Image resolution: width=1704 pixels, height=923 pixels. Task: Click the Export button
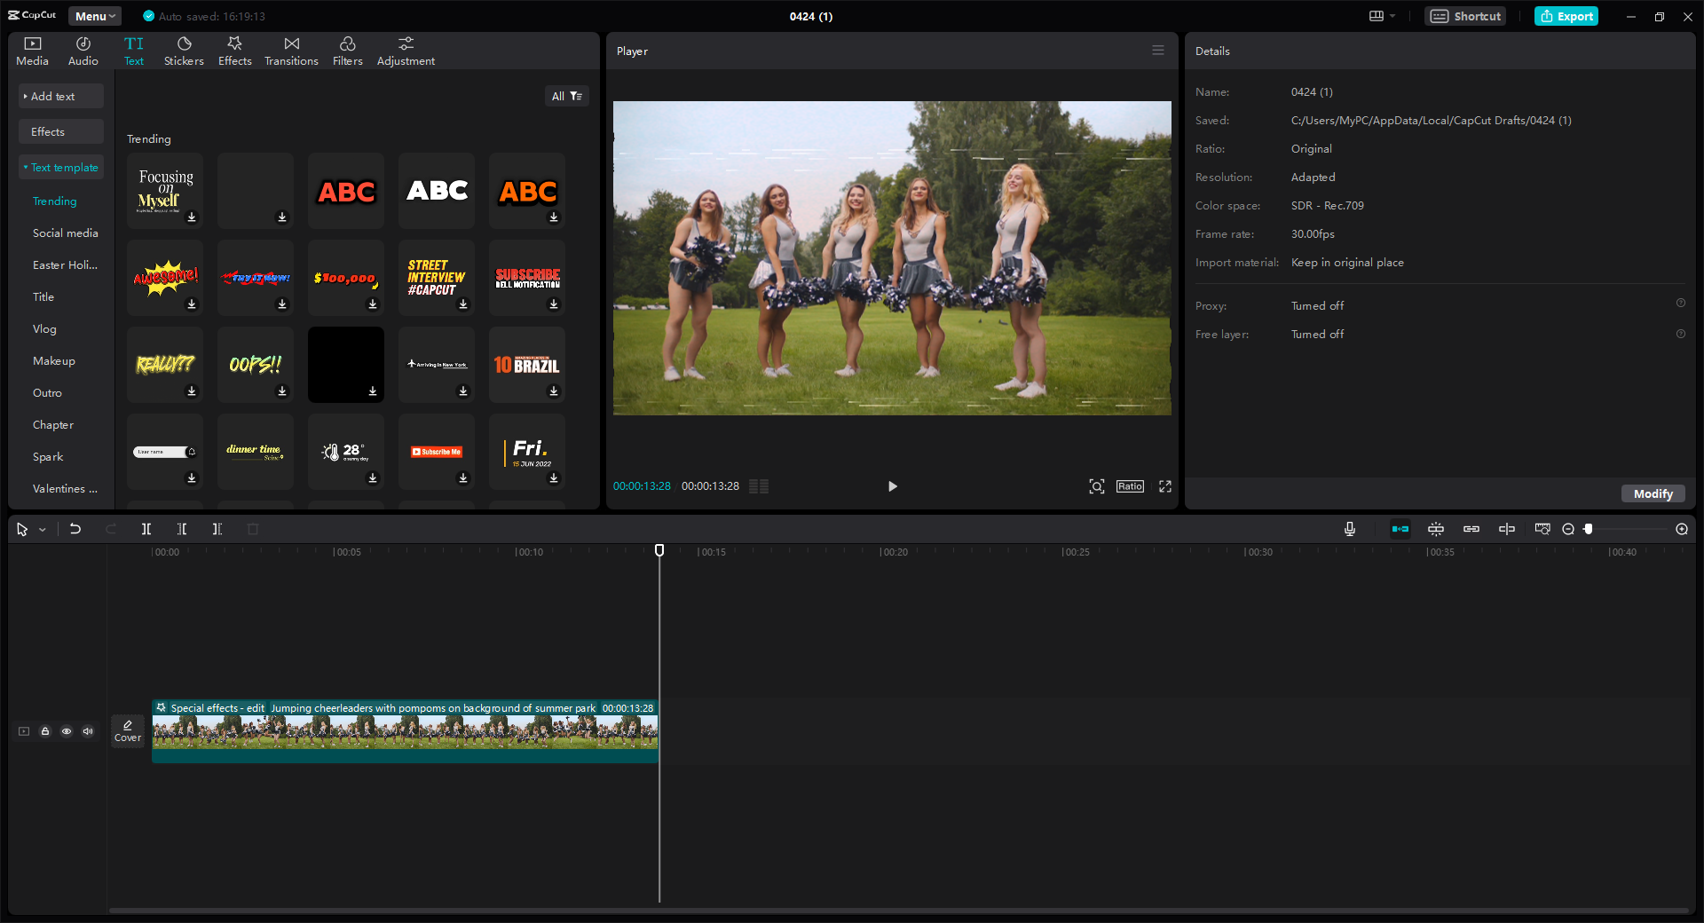click(1566, 16)
